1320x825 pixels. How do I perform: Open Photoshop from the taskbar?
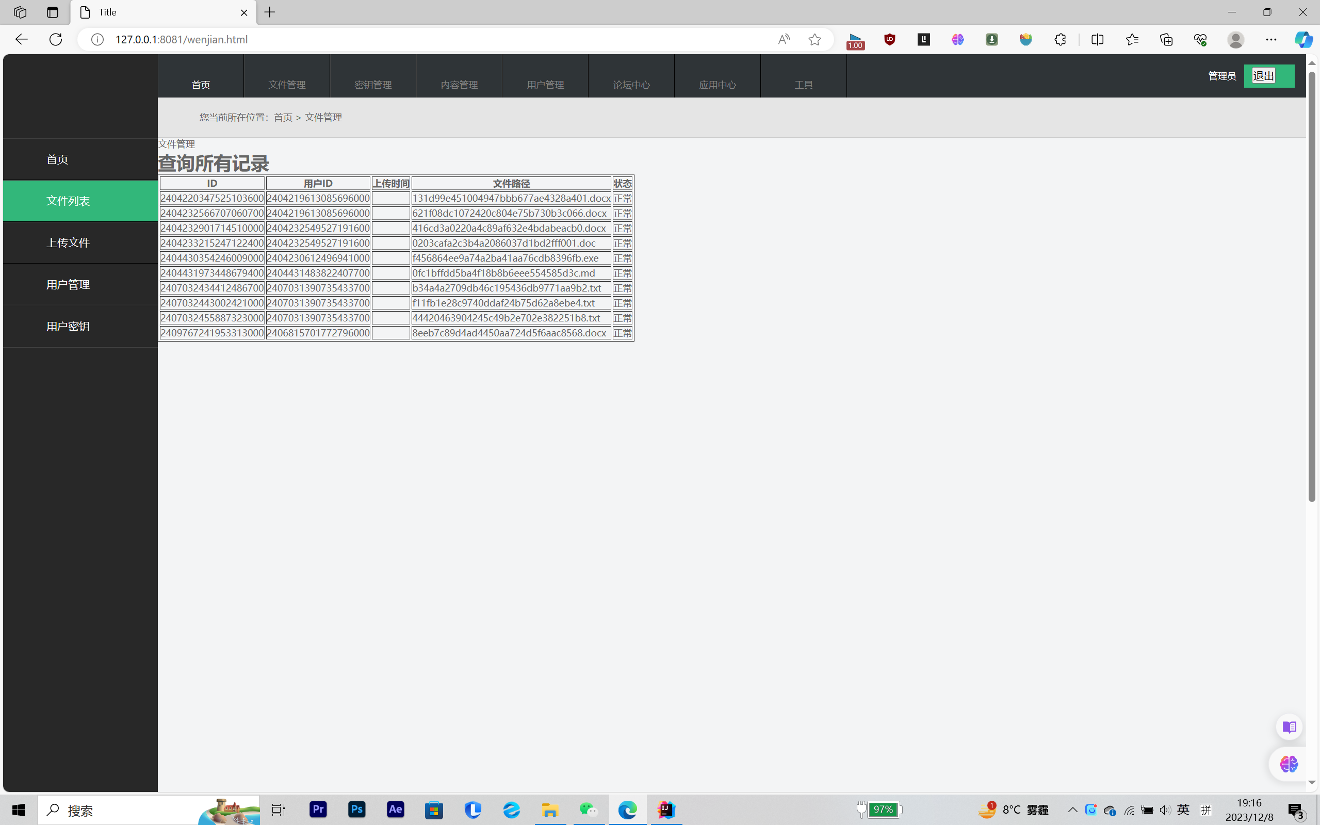coord(357,810)
